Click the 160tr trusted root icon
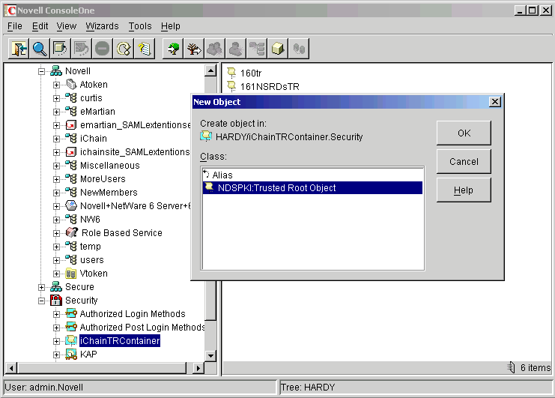This screenshot has height=398, width=555. 232,73
